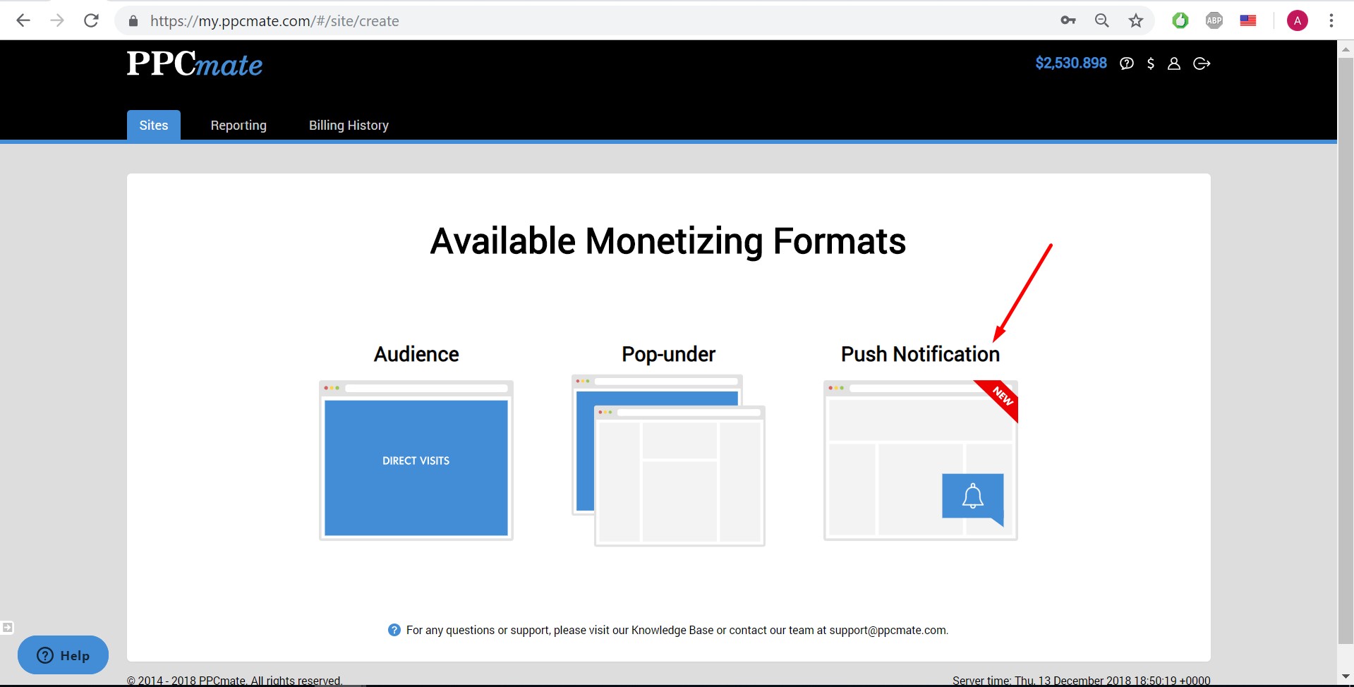1354x687 pixels.
Task: Open the user profile icon
Action: (x=1174, y=63)
